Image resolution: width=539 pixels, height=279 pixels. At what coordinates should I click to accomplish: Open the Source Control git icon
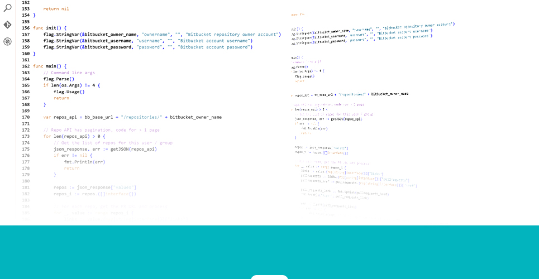tap(8, 25)
